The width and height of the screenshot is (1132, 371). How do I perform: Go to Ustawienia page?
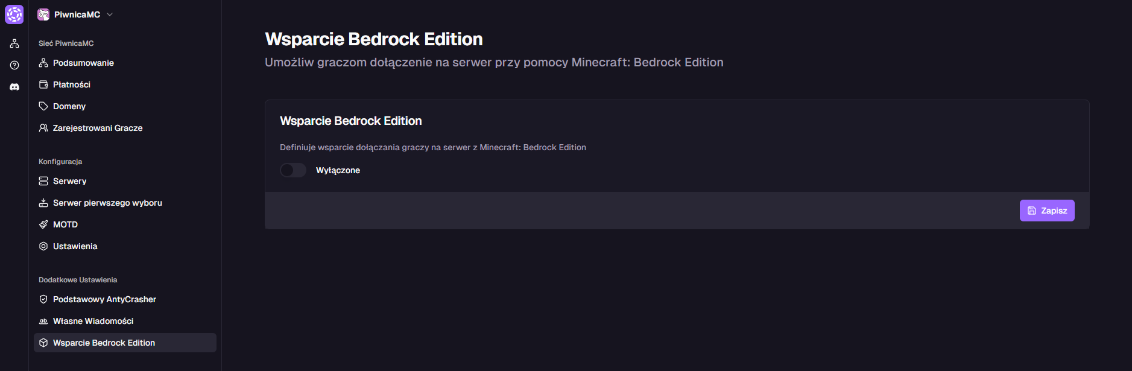point(125,246)
